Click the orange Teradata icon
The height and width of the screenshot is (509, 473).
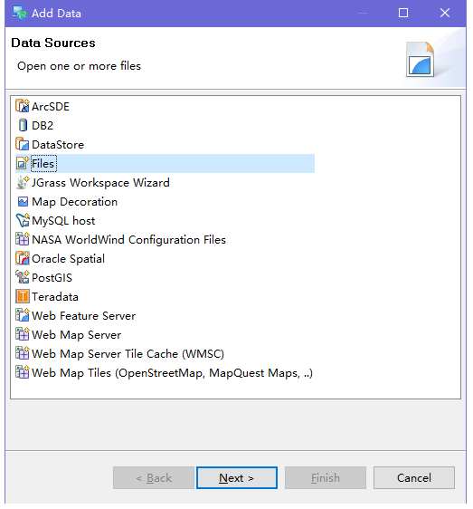pos(23,296)
